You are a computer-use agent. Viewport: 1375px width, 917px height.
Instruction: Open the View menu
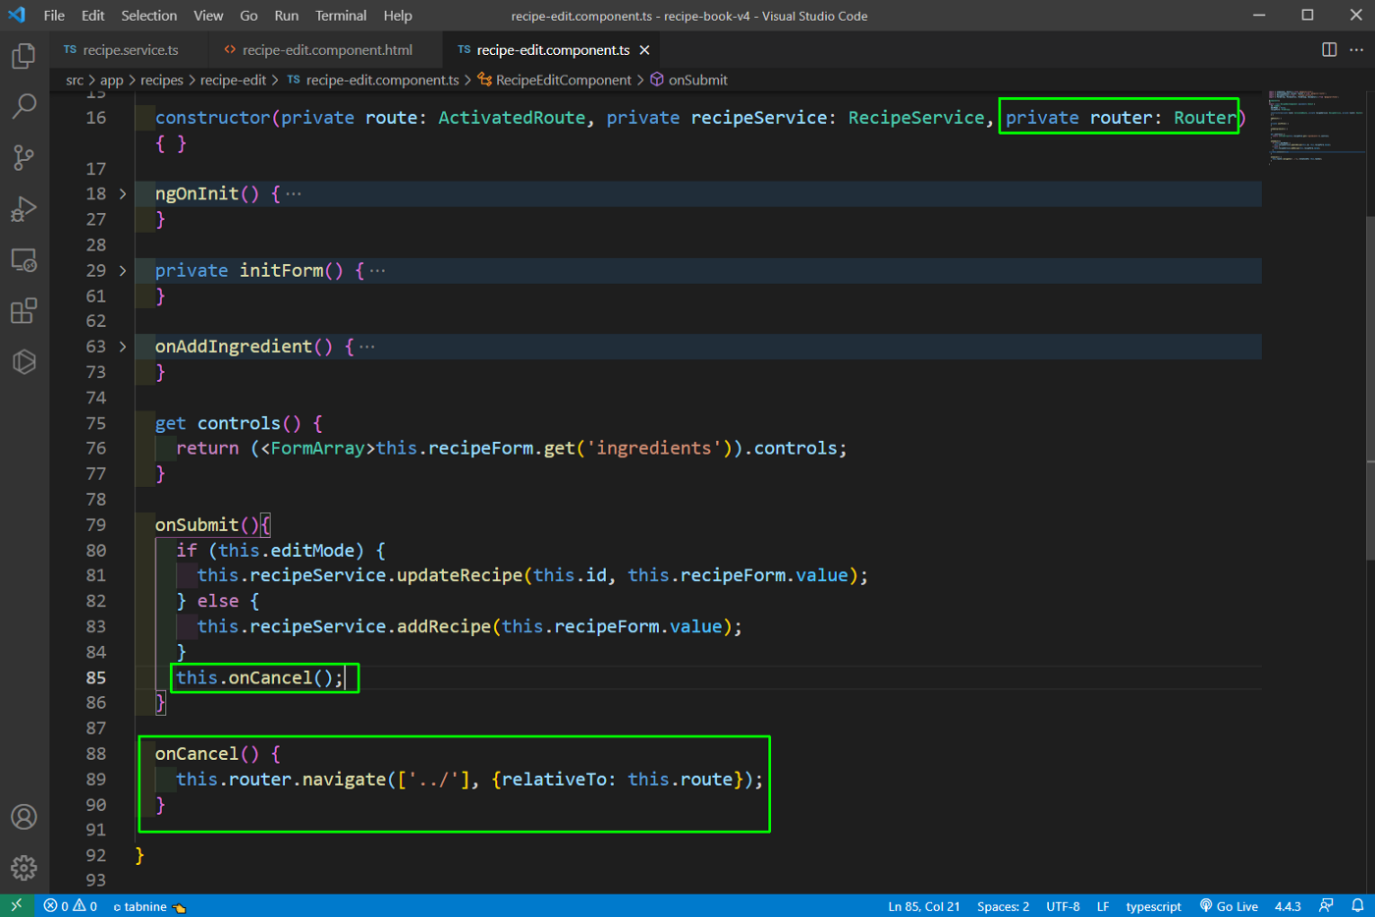point(208,16)
